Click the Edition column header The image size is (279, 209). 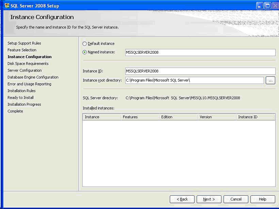click(x=179, y=117)
